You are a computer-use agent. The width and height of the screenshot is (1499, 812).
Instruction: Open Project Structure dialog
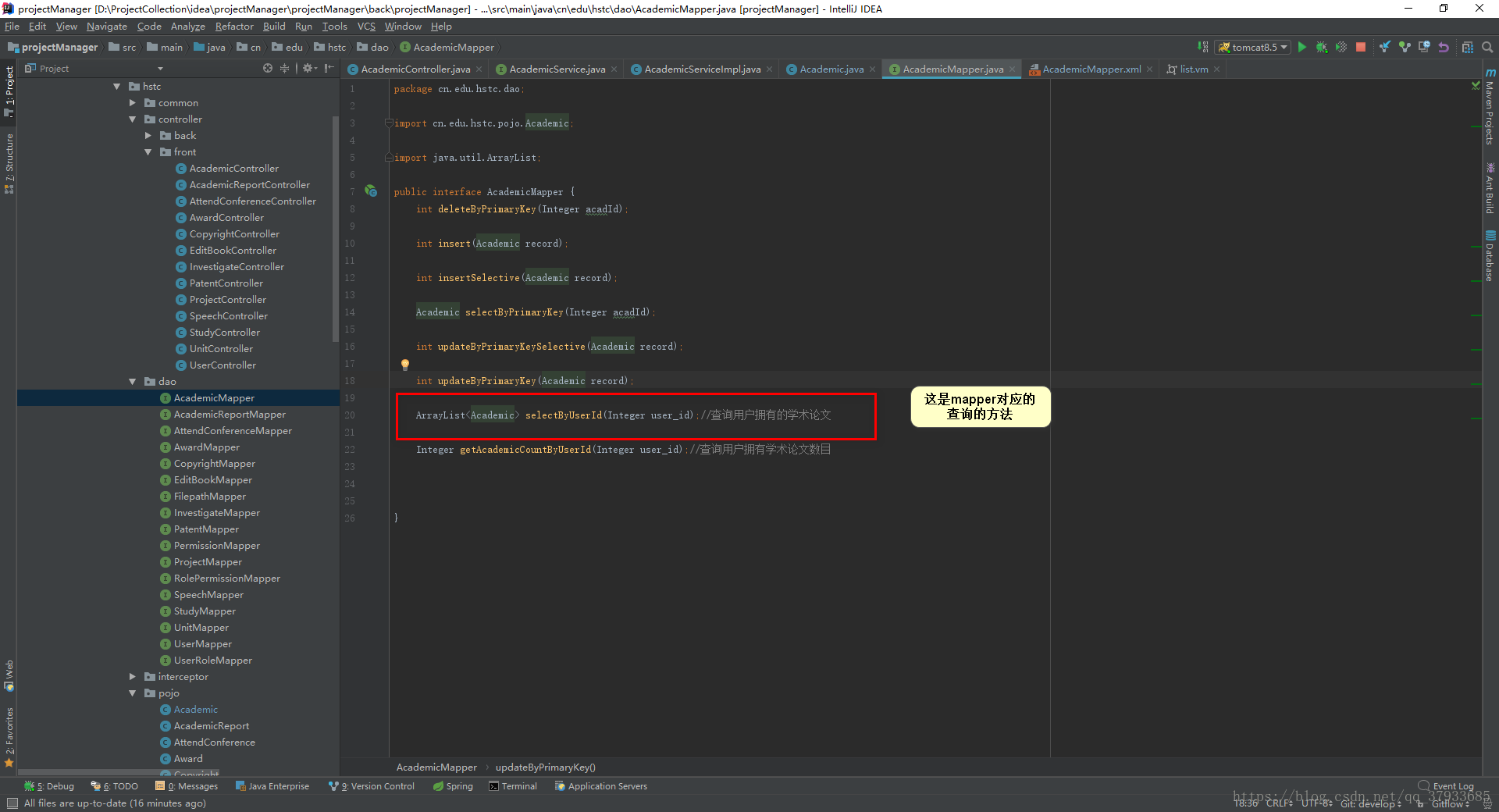tap(1468, 47)
